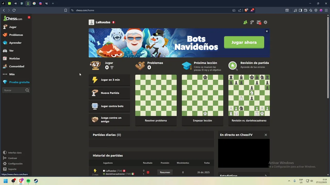The width and height of the screenshot is (330, 185).
Task: Click the Chess.com logo
Action: [x=13, y=18]
